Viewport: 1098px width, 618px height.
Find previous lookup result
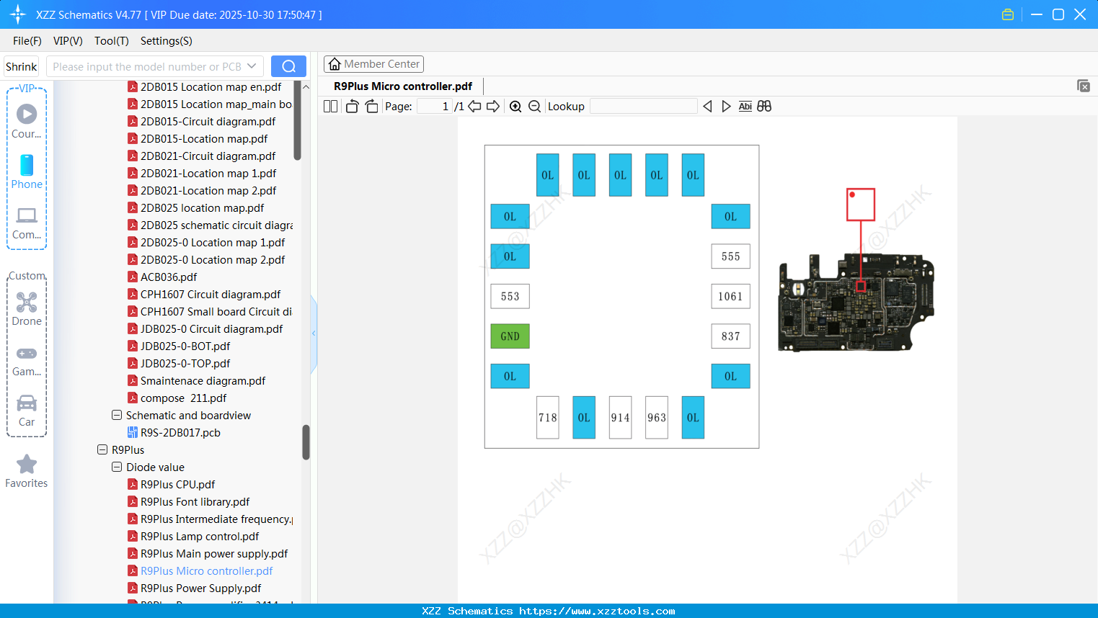[x=707, y=107]
